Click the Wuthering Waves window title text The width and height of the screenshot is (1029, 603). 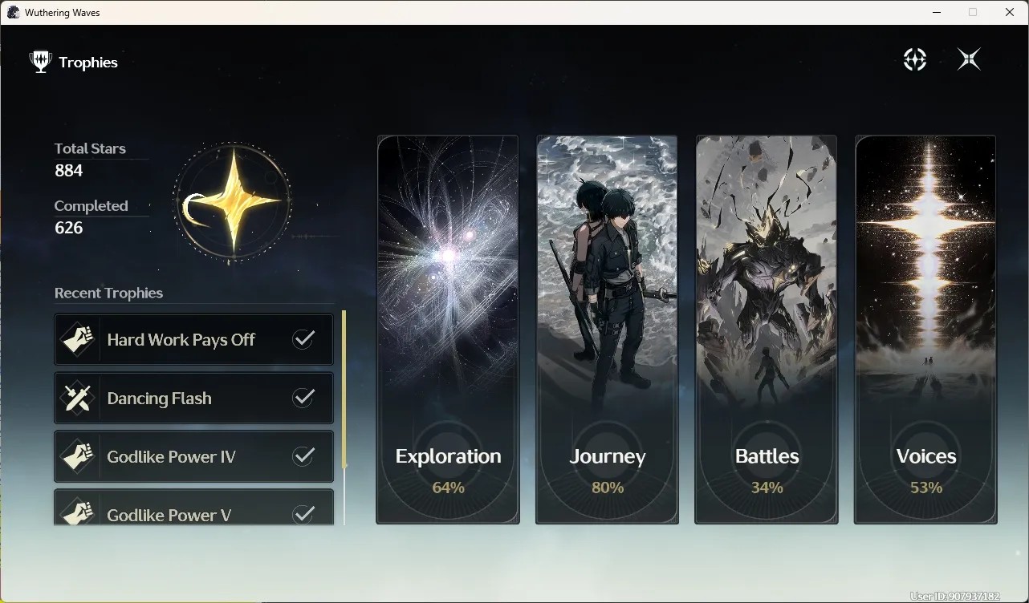pos(63,13)
